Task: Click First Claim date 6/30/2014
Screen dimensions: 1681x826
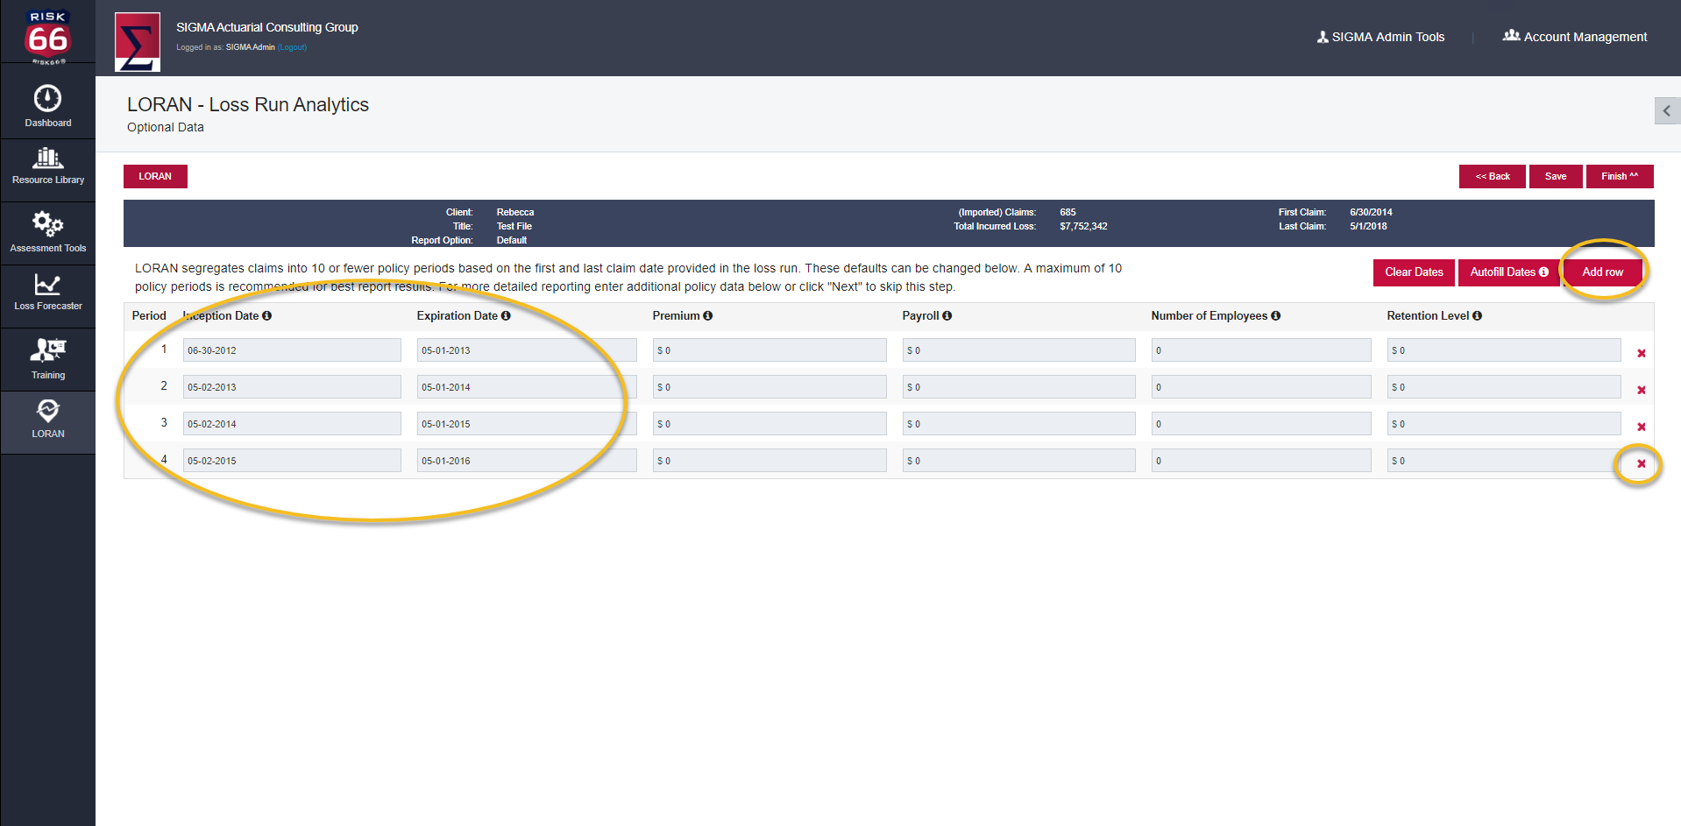Action: (x=1371, y=212)
